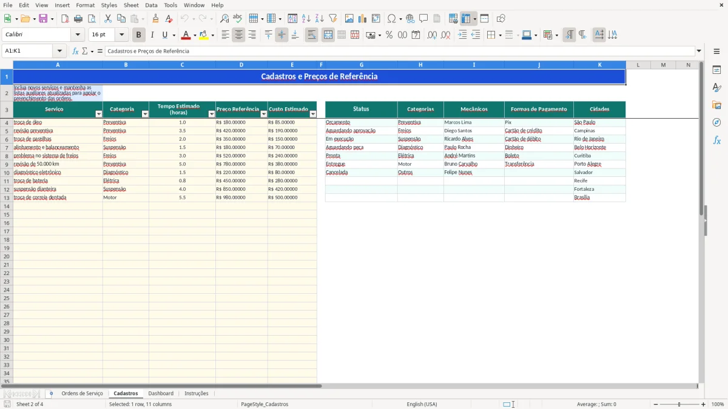This screenshot has width=728, height=409.
Task: Toggle Freeze Rows and Columns
Action: [x=467, y=19]
